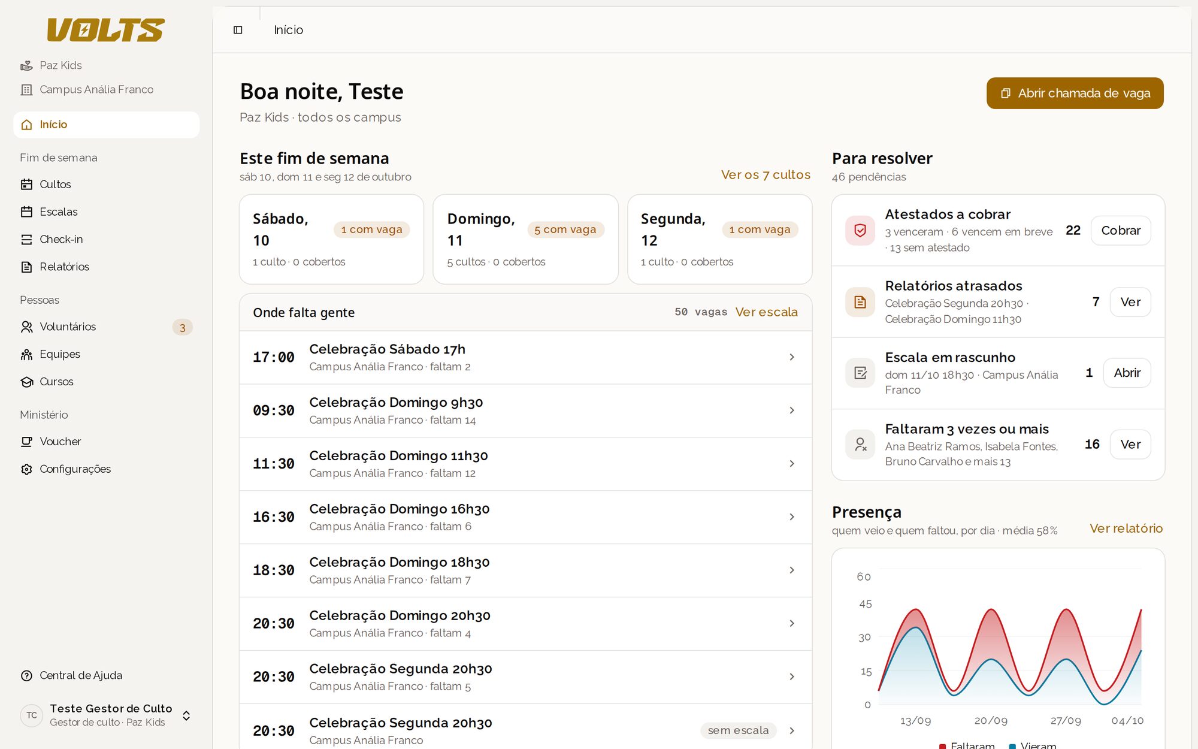Open chevron for Celebração Sábado 17h
Viewport: 1198px width, 749px height.
click(792, 357)
